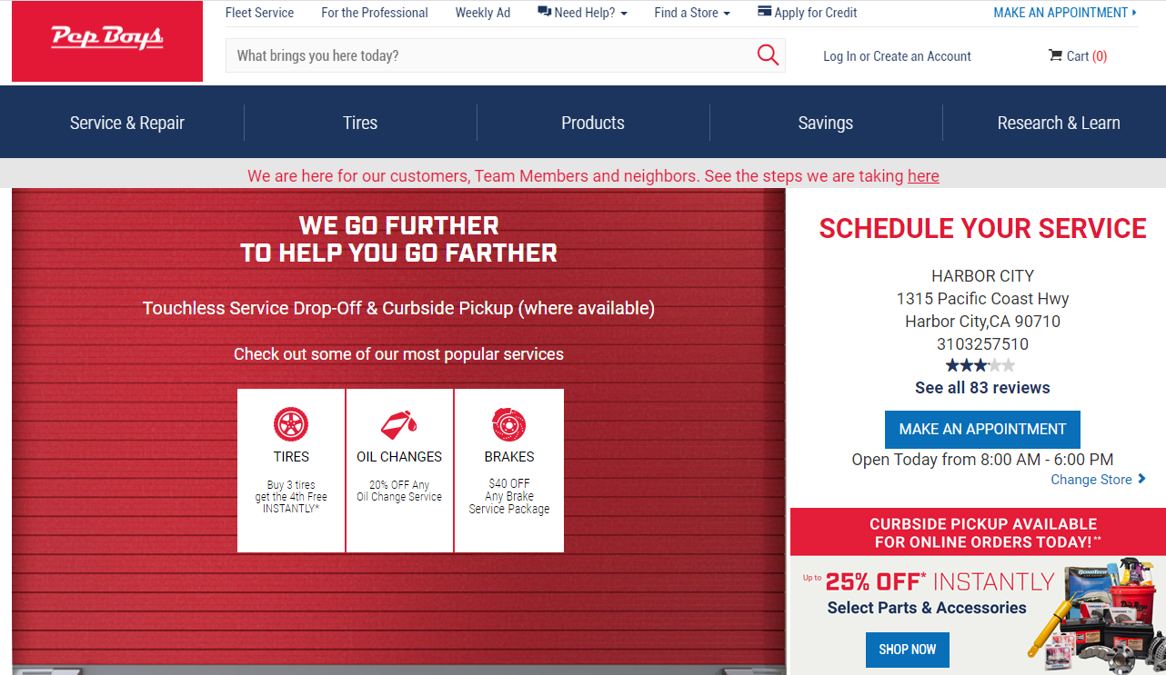Select the TIRES service card
Image resolution: width=1166 pixels, height=675 pixels.
pos(291,471)
